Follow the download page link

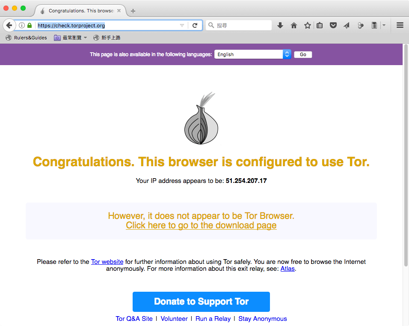tap(201, 225)
